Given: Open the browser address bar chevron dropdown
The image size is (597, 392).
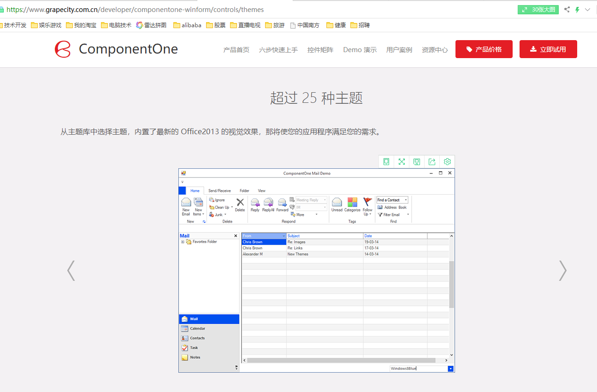Looking at the screenshot, I should coord(587,9).
